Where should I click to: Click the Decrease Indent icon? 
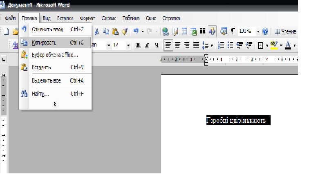(240, 45)
